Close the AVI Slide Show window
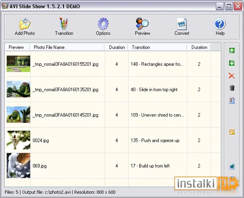 coord(238,6)
